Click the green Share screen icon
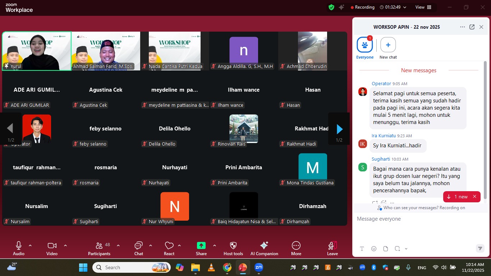491x276 pixels. point(201,246)
